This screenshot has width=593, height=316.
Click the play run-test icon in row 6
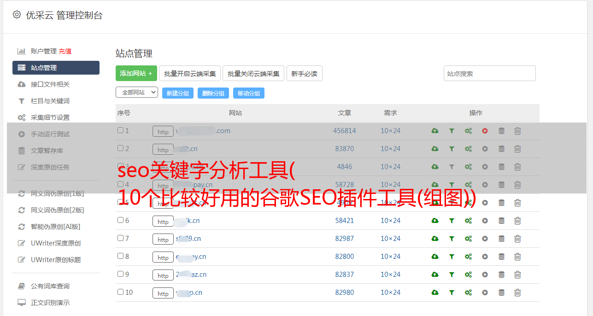pyautogui.click(x=485, y=221)
